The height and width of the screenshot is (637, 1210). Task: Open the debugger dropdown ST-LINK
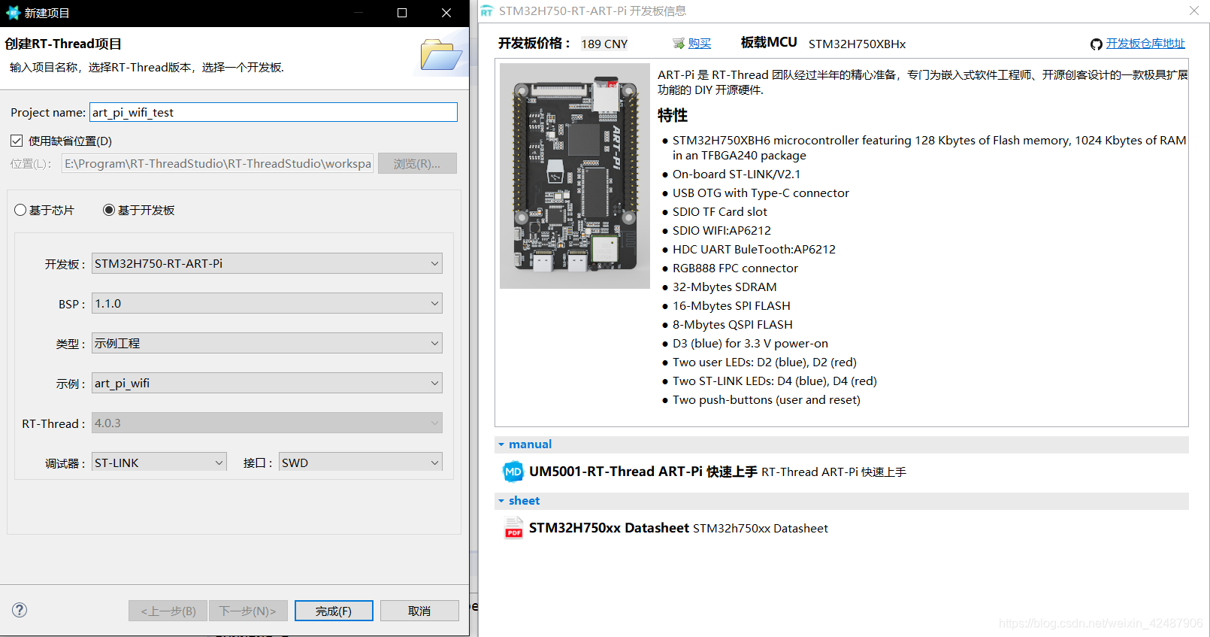click(159, 463)
